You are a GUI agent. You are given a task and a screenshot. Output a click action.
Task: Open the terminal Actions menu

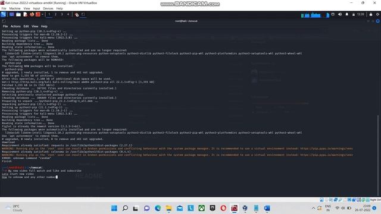click(x=15, y=26)
